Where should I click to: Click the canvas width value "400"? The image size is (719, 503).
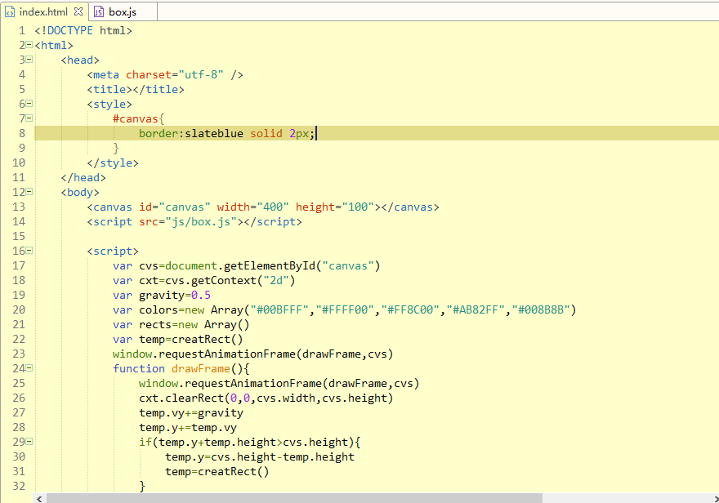(x=273, y=207)
